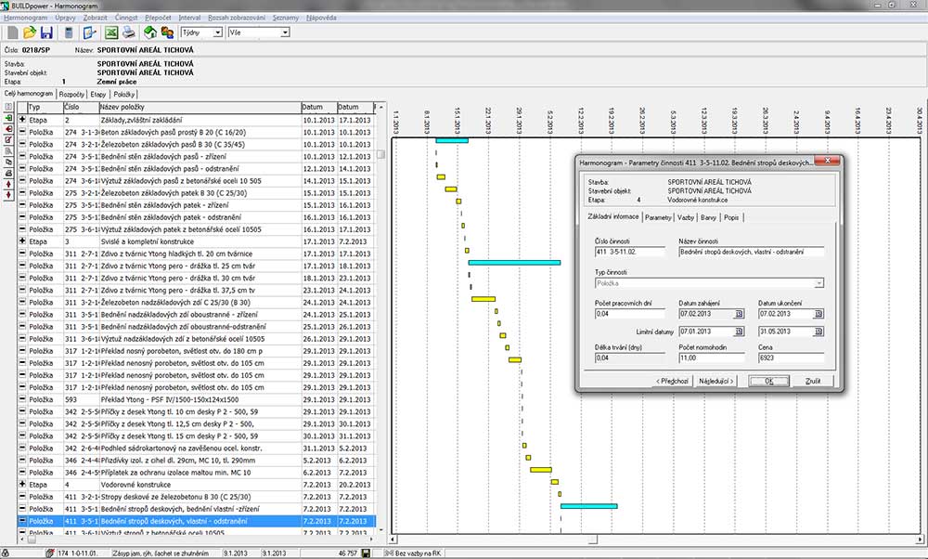Open the Úpravy menu
928x559 pixels.
coord(65,18)
